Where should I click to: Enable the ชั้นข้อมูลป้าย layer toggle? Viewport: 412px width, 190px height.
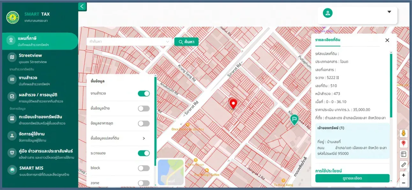click(x=144, y=109)
